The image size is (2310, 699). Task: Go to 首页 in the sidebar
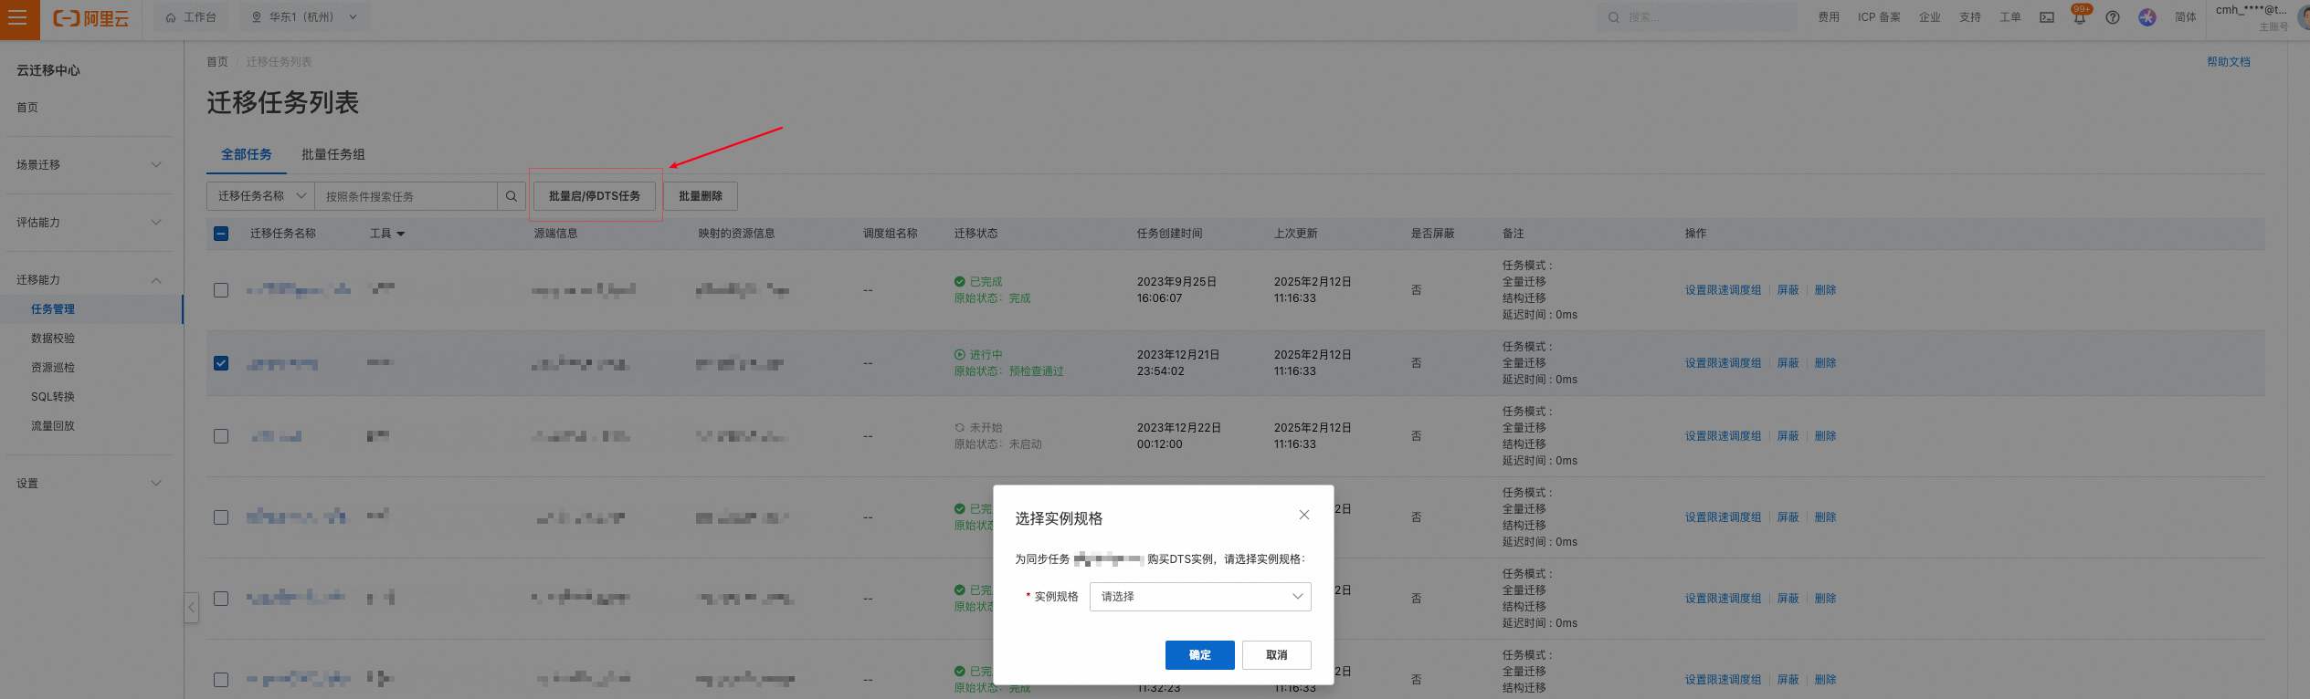coord(27,108)
